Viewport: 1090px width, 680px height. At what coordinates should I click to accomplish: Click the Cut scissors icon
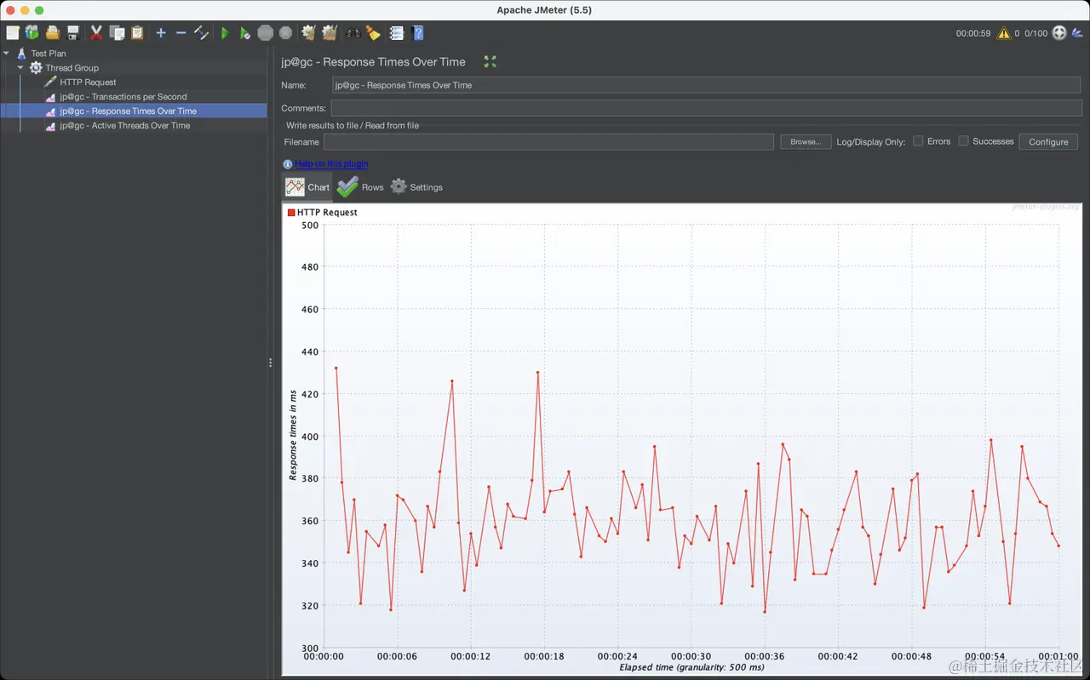pyautogui.click(x=96, y=33)
